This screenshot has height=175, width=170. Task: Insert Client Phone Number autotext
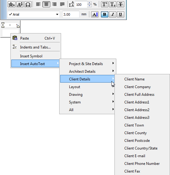coord(142,164)
